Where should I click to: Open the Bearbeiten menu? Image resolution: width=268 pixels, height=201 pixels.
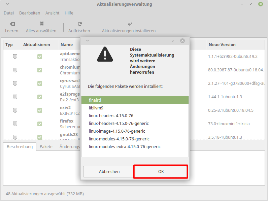coord(30,13)
